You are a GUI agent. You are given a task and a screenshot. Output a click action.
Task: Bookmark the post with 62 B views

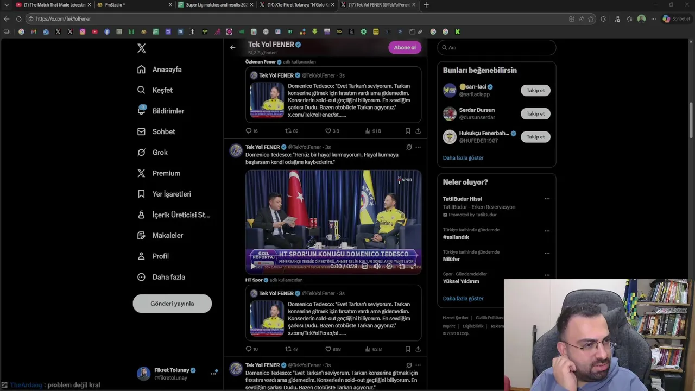pos(408,349)
